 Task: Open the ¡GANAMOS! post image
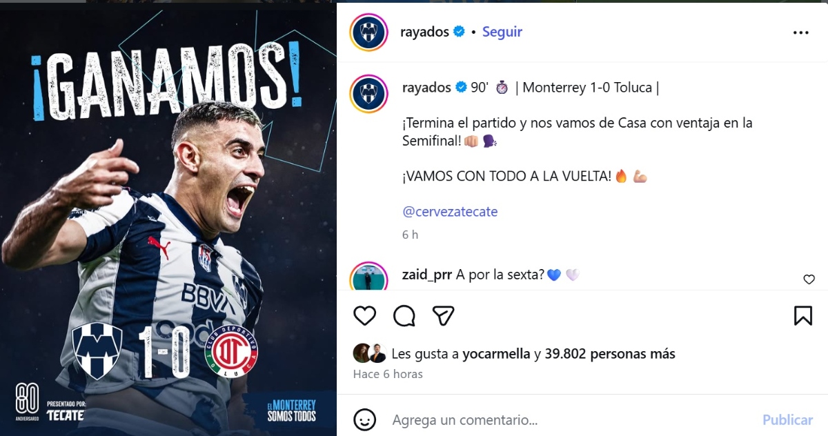coord(168,219)
